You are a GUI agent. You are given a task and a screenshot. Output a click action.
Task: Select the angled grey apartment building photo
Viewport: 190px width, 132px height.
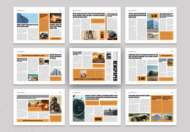[56, 72]
